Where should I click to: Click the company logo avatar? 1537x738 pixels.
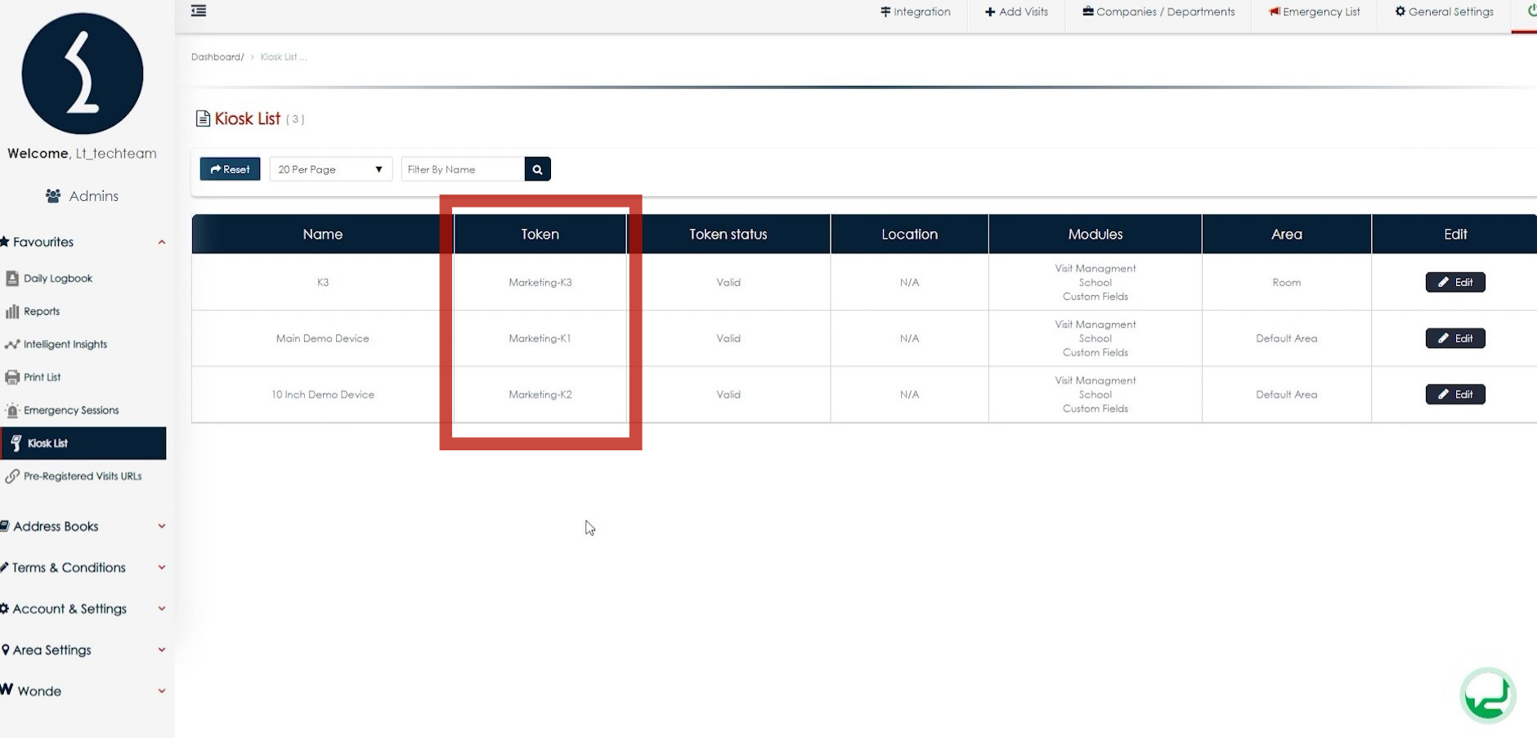[x=83, y=74]
